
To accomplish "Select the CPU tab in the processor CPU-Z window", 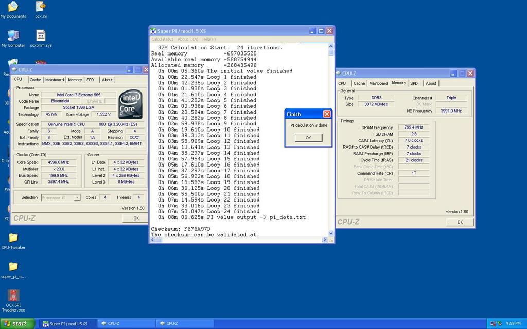I will [x=18, y=79].
